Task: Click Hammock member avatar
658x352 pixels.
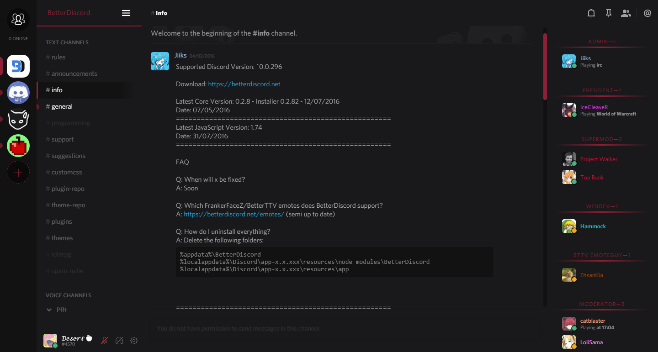Action: 569,226
